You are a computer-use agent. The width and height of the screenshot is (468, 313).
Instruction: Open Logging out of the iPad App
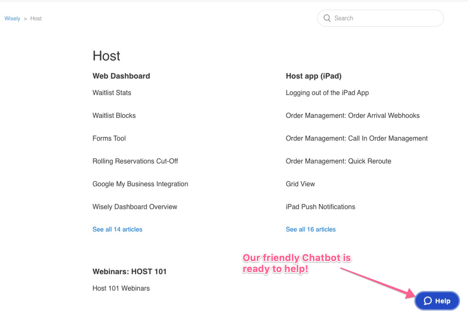click(x=327, y=93)
